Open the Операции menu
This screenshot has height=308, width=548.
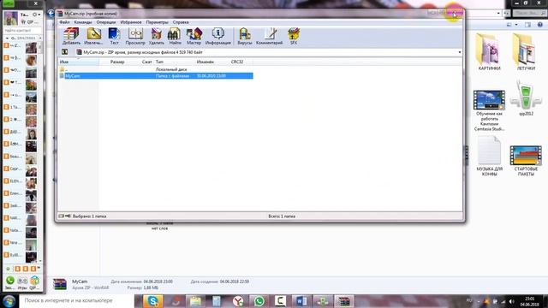click(x=106, y=22)
